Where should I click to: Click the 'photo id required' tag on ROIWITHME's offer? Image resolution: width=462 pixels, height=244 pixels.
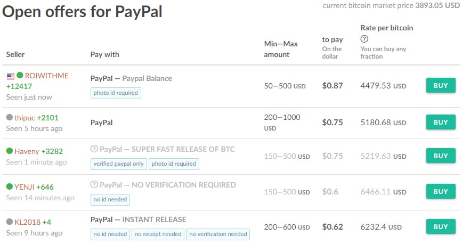tap(116, 93)
